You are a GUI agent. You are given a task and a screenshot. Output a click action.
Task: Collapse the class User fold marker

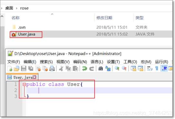click(24, 84)
